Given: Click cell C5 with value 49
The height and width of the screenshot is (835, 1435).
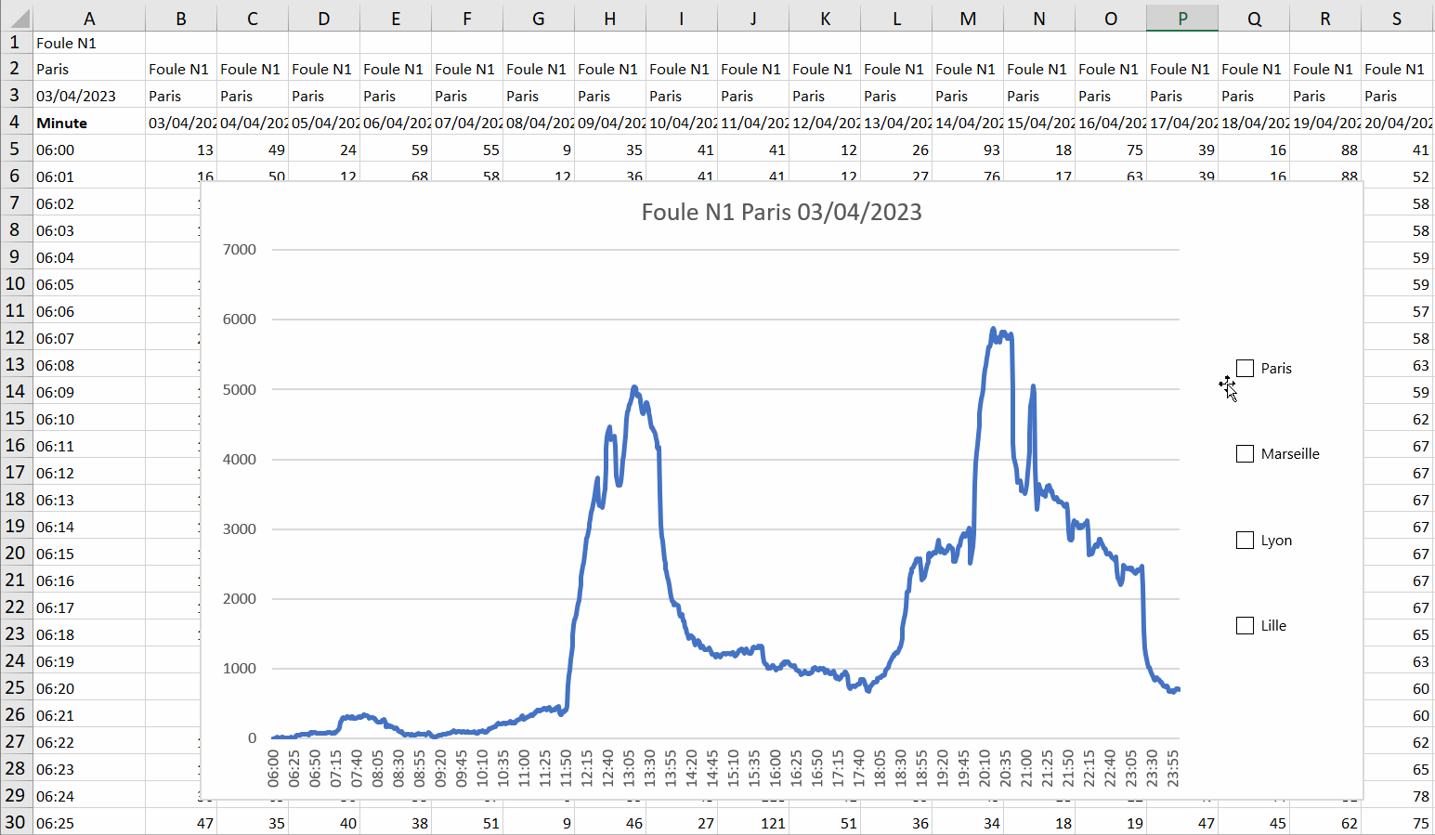Looking at the screenshot, I should [x=253, y=150].
